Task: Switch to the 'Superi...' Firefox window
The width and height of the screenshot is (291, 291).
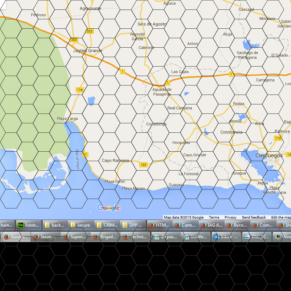Action: 76,237
